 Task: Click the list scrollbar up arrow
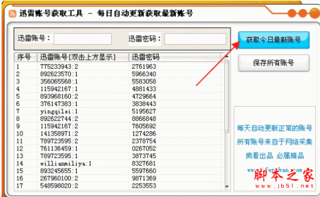pyautogui.click(x=227, y=56)
